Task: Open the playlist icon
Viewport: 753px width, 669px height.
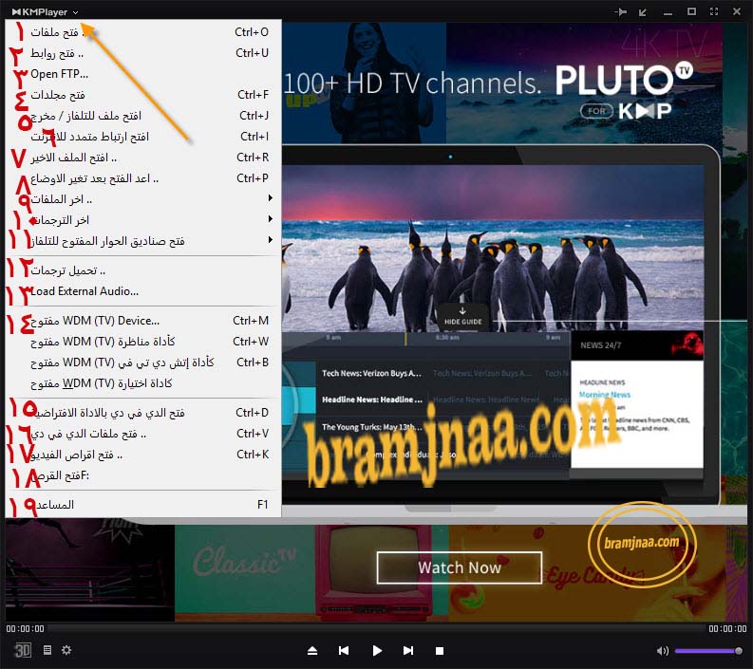Action: click(x=47, y=650)
